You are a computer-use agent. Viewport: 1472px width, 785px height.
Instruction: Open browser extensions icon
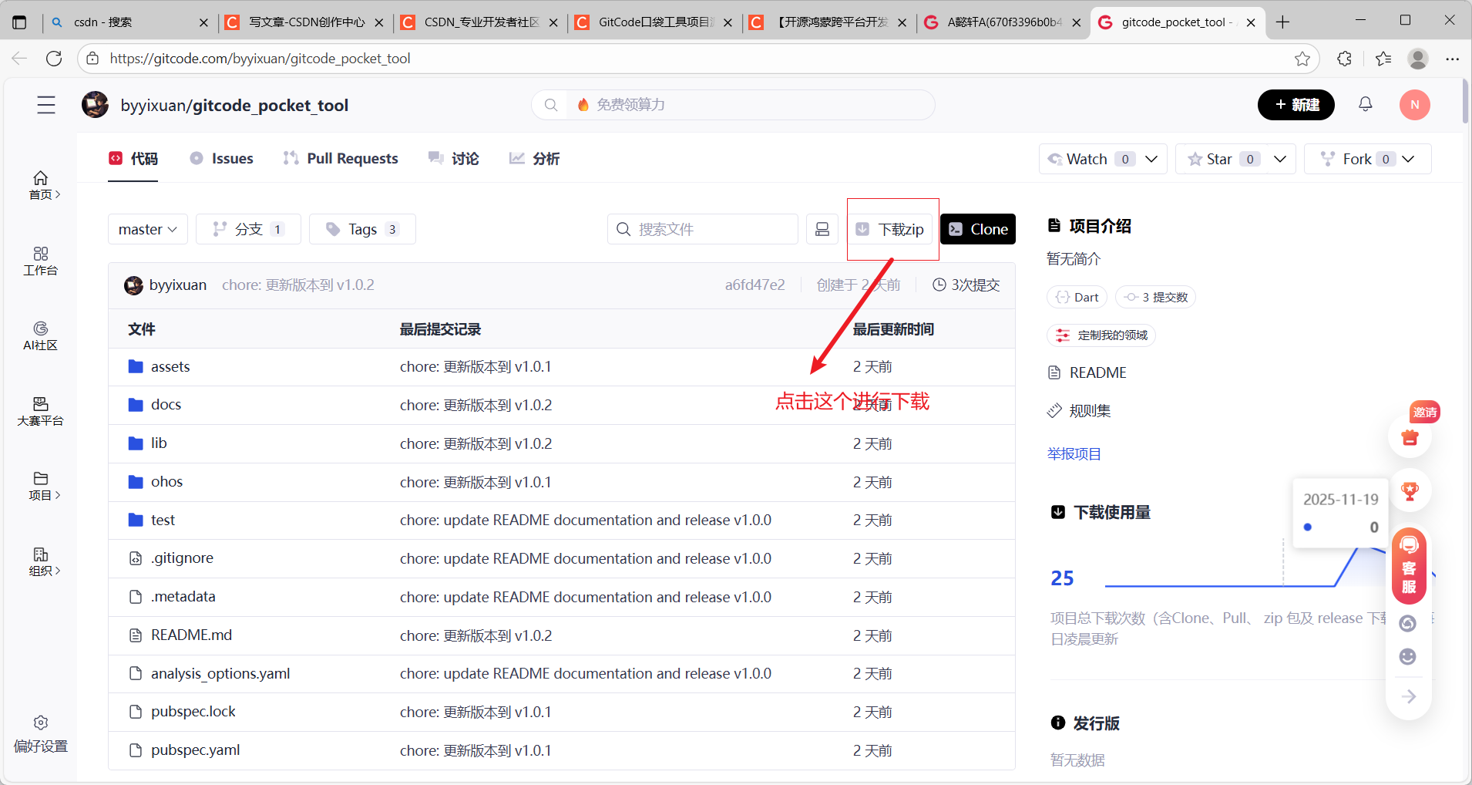(x=1345, y=59)
